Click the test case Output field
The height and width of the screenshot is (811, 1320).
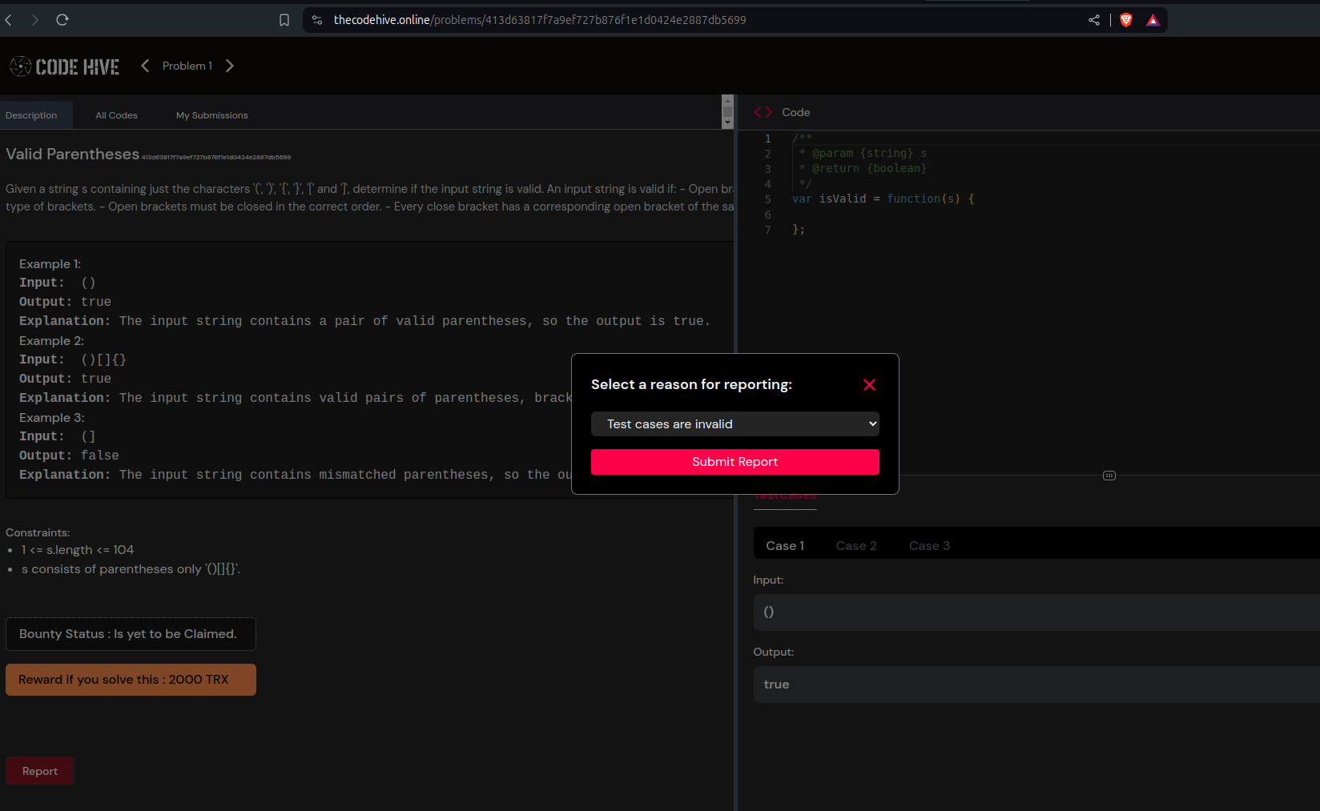1036,685
